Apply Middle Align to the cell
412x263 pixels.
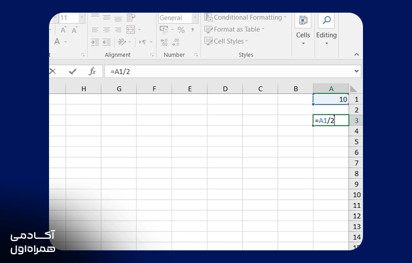[106, 18]
